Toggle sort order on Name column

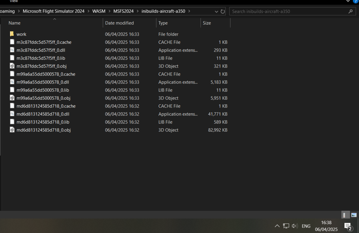[x=14, y=23]
